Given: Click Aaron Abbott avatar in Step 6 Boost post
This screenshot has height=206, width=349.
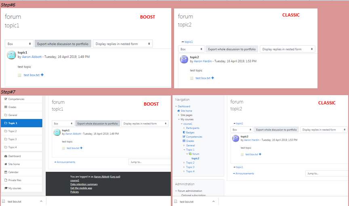Looking at the screenshot, I should point(11,55).
